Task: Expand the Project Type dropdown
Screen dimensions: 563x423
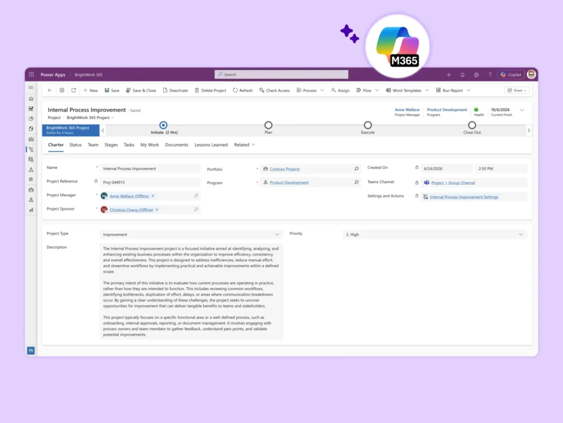Action: pos(191,234)
